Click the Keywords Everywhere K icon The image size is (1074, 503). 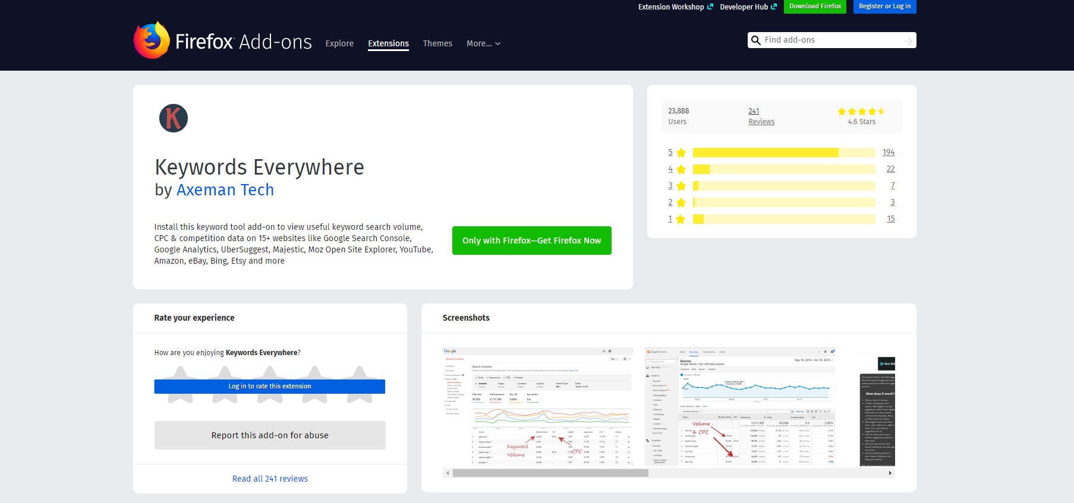pos(174,118)
